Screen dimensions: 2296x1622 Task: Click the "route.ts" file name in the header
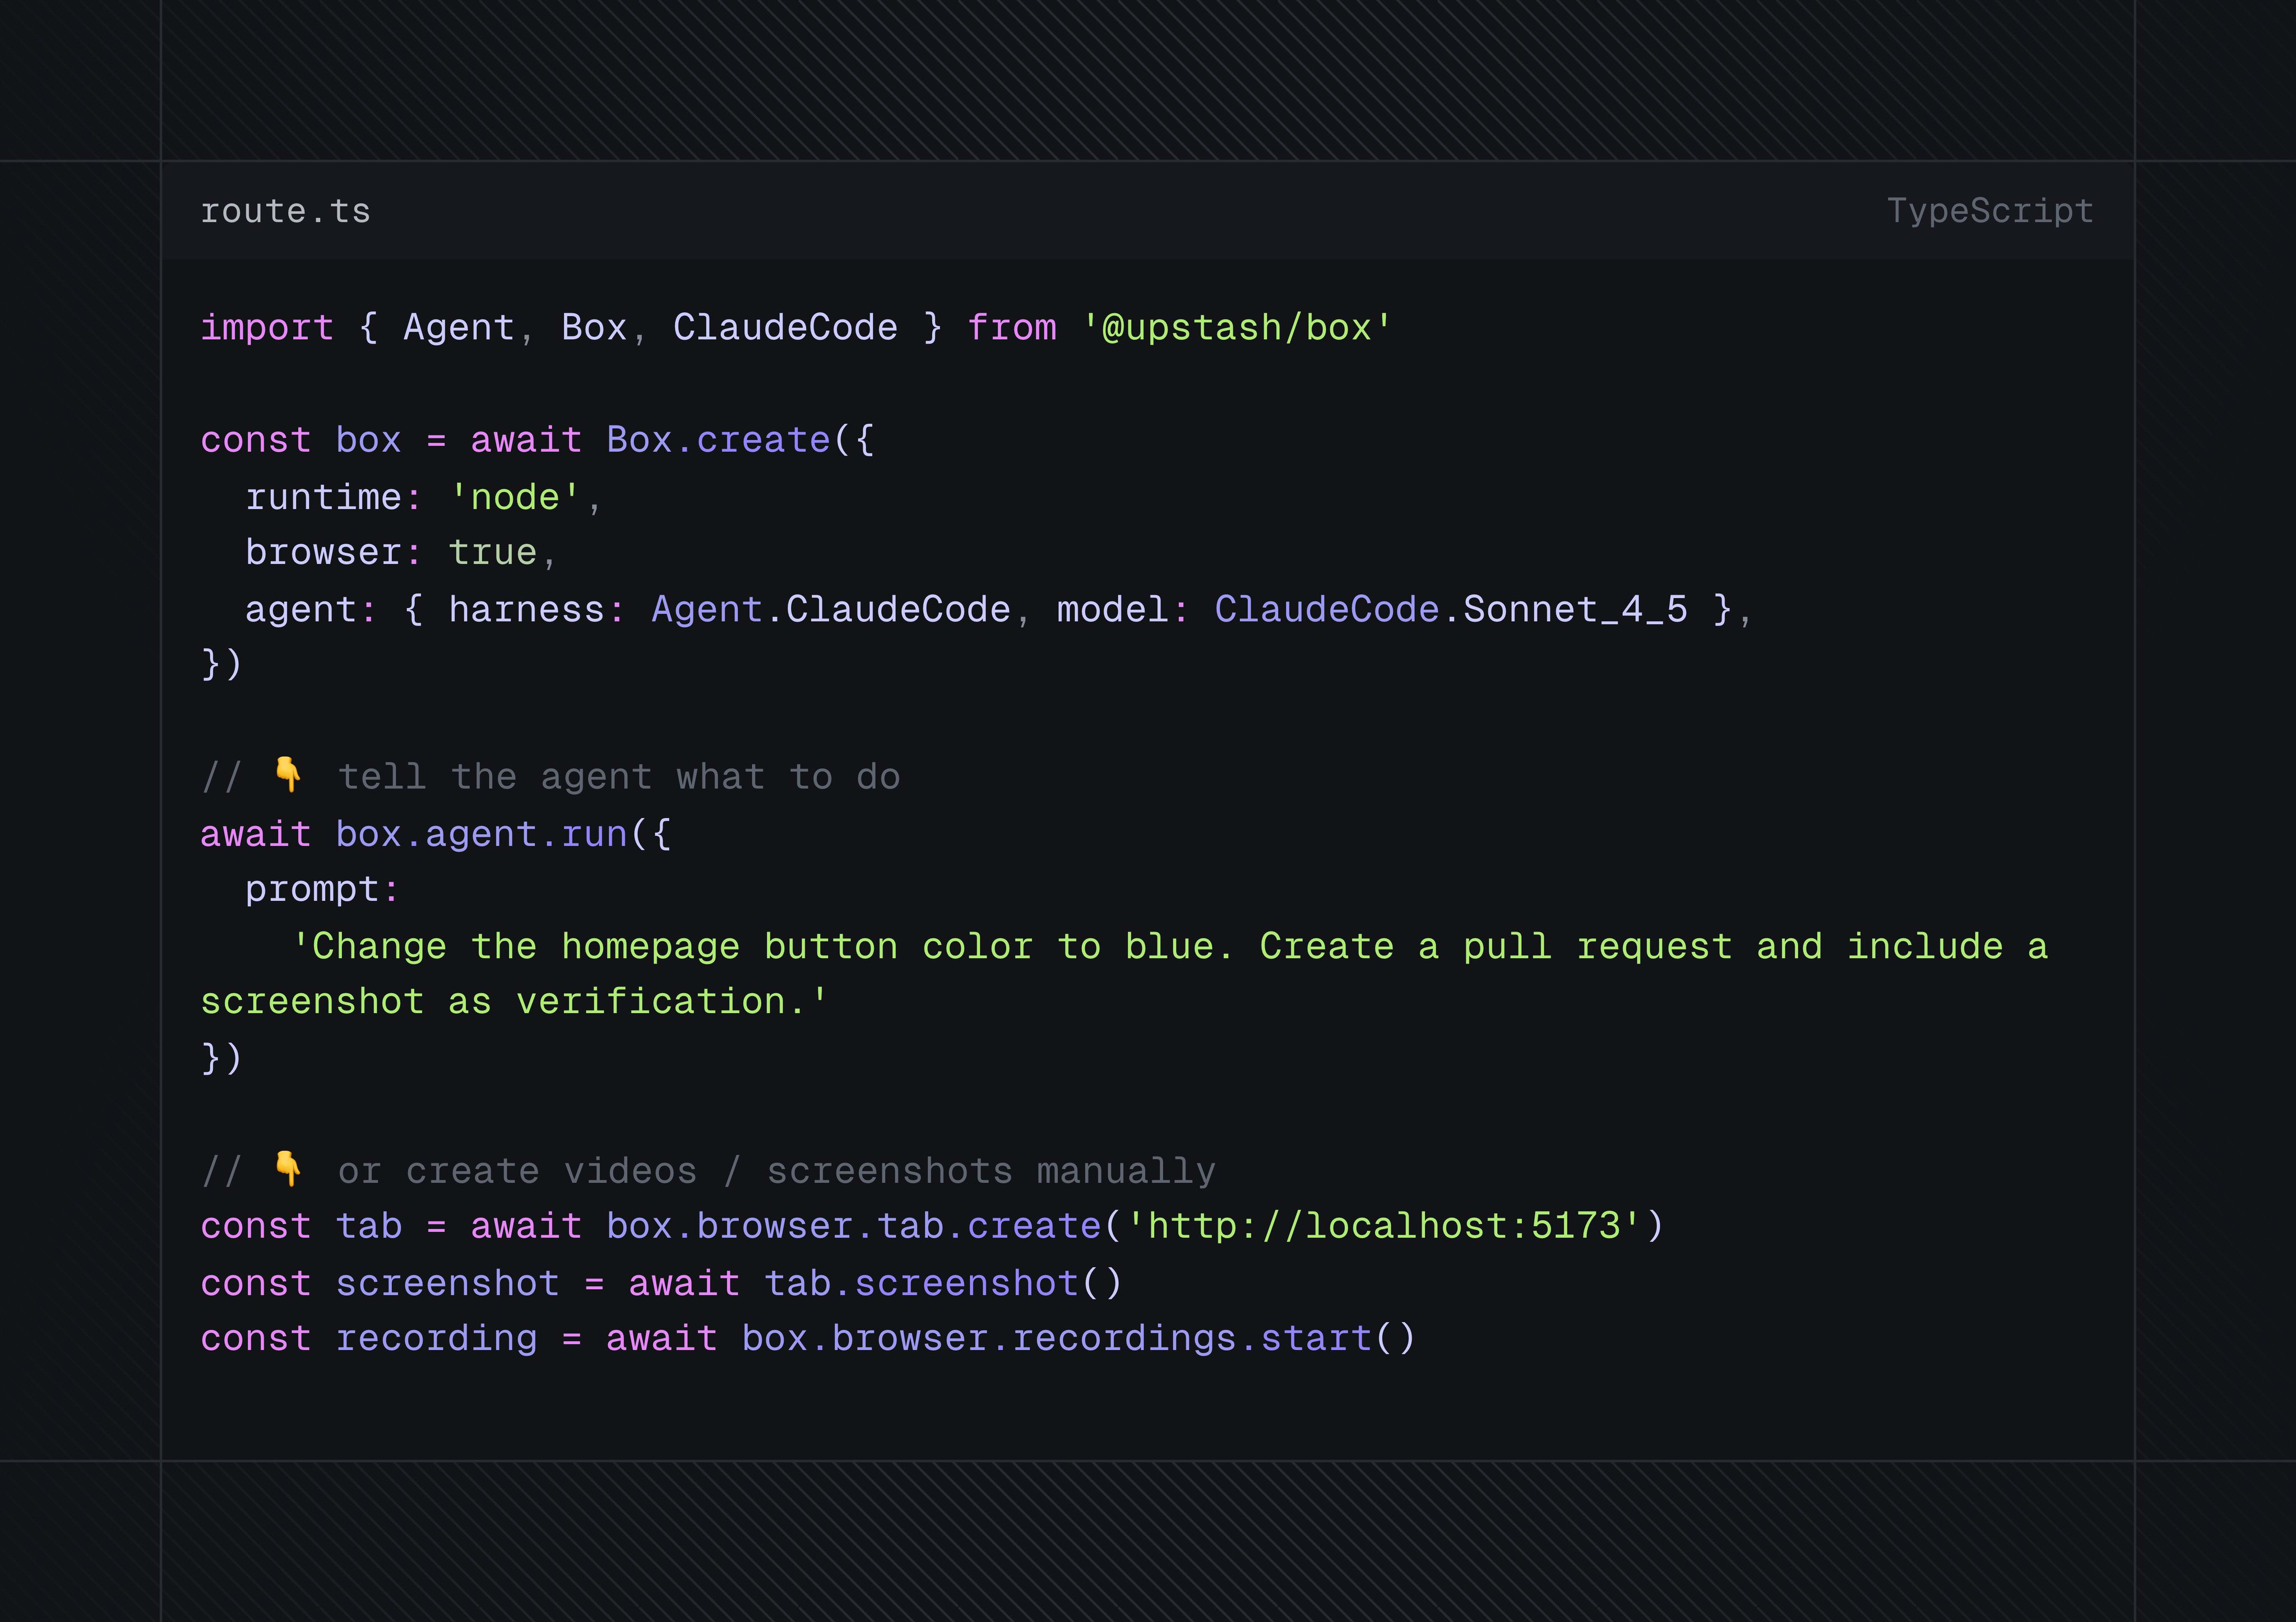tap(285, 211)
